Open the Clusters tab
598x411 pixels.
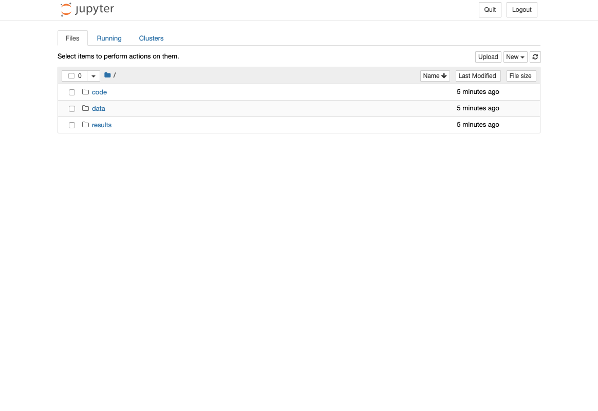[151, 38]
